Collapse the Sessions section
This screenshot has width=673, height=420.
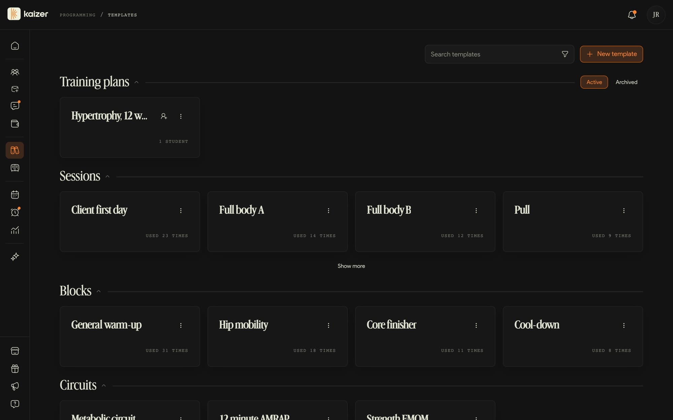point(108,177)
